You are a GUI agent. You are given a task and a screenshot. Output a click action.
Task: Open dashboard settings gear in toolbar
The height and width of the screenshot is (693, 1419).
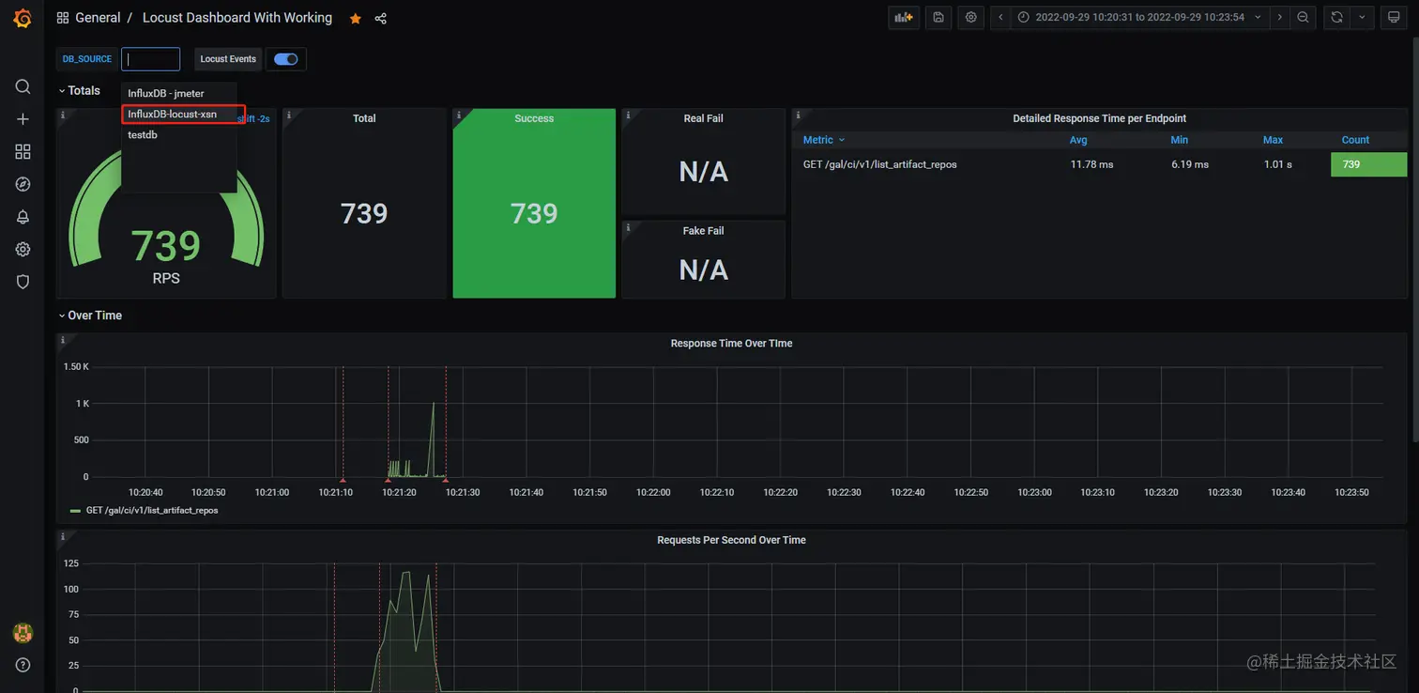point(971,17)
